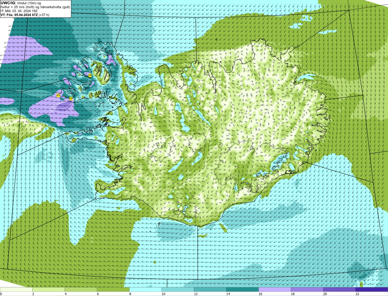Viewport: 388px width, 296px height.
Task: Click the valid time "VT: Fös. 05.04.2024 07Z (+37 h)"
Action: 25,15
